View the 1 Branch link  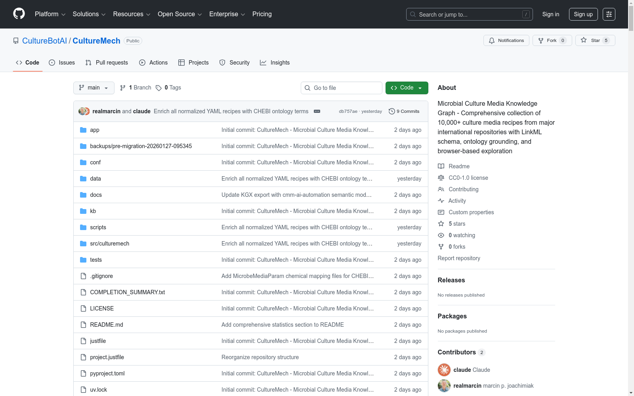(x=136, y=88)
